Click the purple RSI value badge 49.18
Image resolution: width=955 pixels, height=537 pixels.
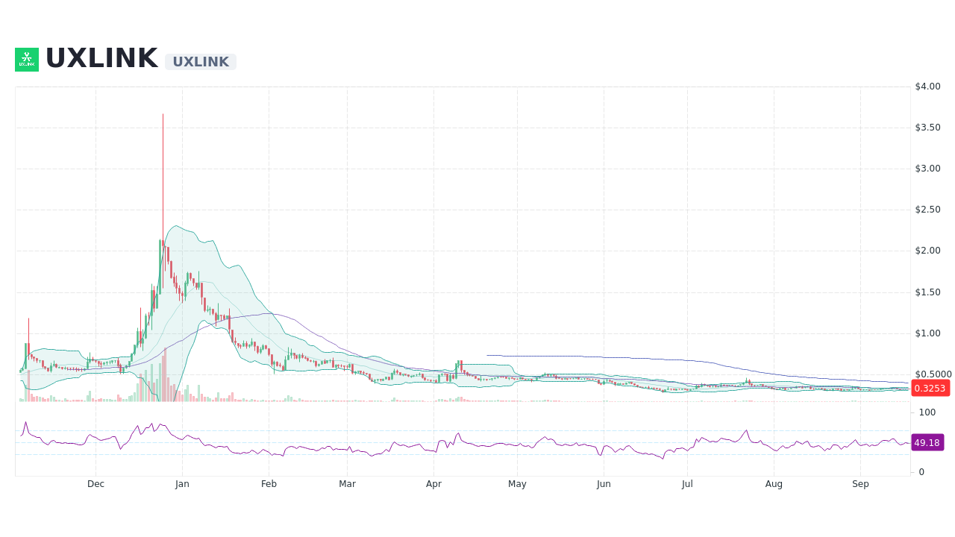point(927,442)
